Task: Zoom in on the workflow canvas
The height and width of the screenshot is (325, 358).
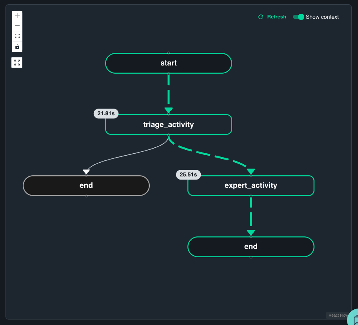Action: [17, 16]
